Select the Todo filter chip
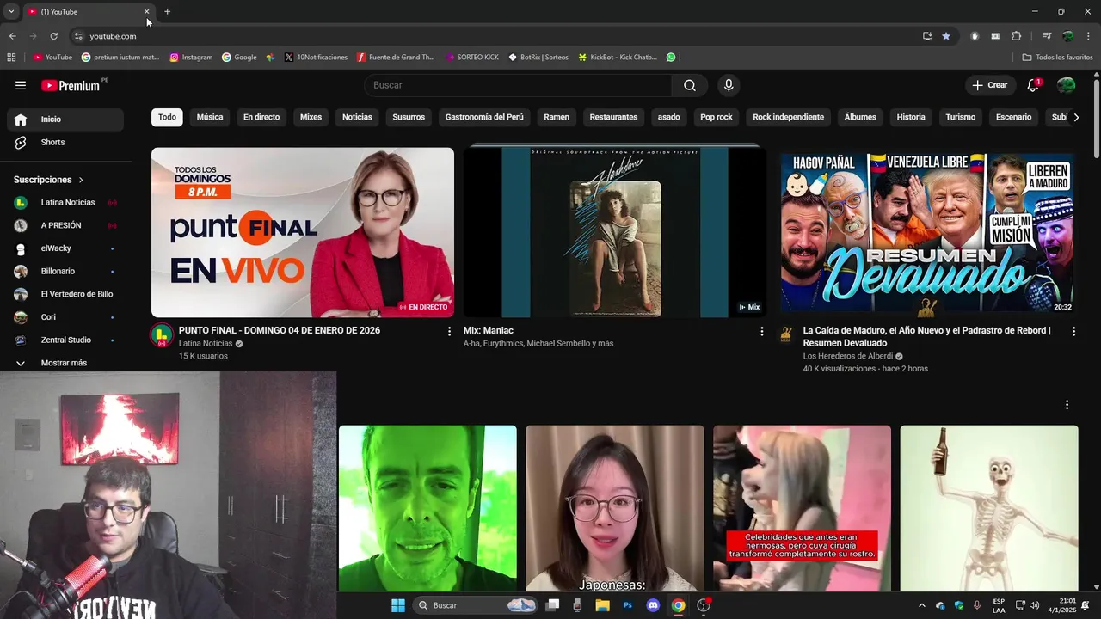Viewport: 1101px width, 619px height. coord(167,117)
